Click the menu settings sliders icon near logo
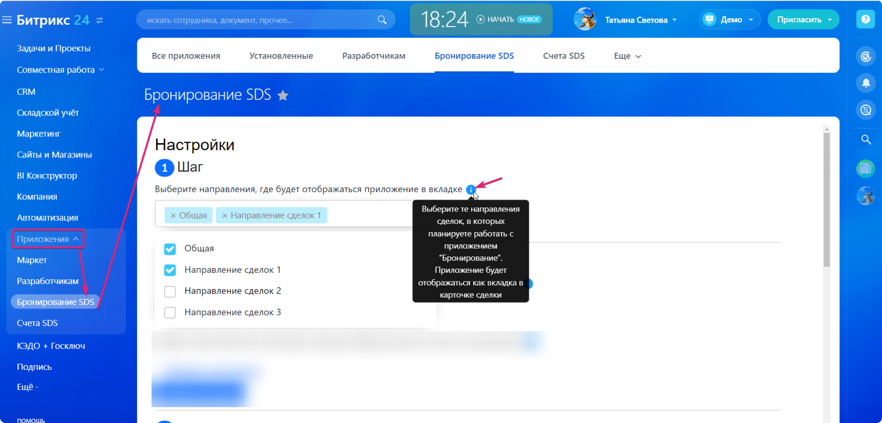This screenshot has height=423, width=882. pos(100,20)
